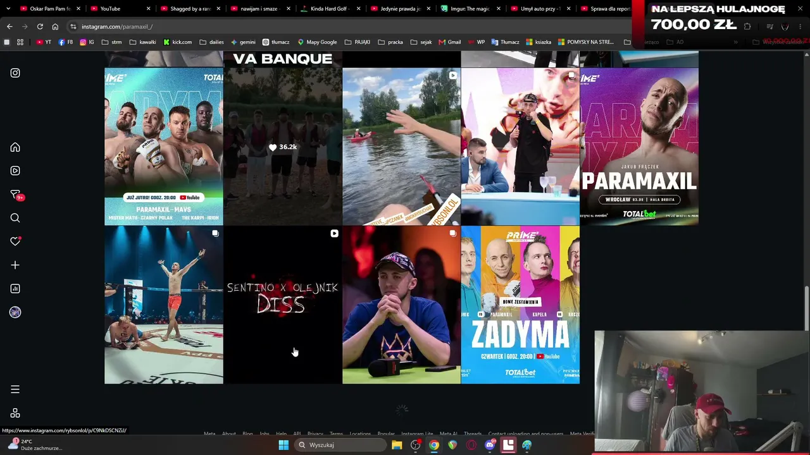The width and height of the screenshot is (810, 455).
Task: Go to Instagram Home feed icon
Action: [15, 147]
